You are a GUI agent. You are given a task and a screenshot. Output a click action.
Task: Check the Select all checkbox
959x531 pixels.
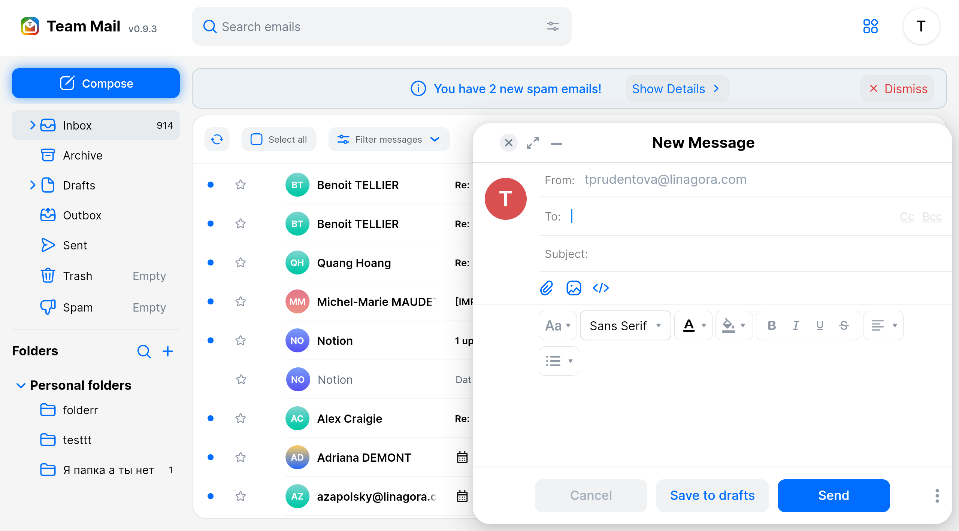[x=256, y=139]
